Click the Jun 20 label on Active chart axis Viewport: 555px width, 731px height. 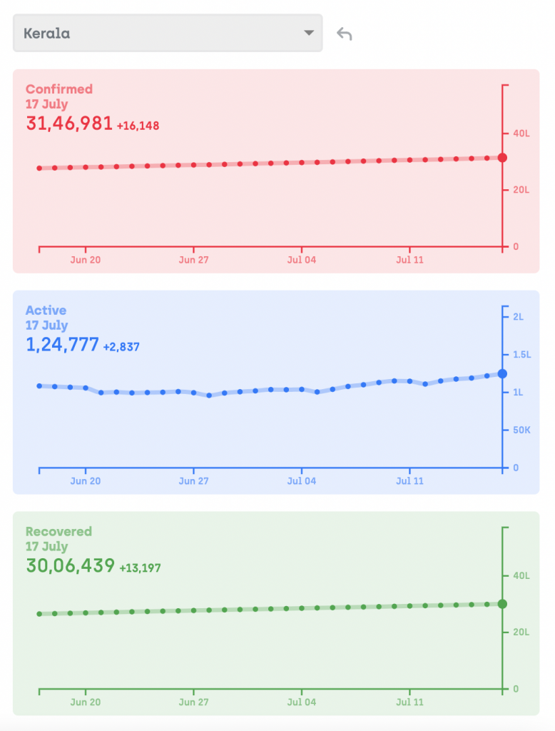86,481
